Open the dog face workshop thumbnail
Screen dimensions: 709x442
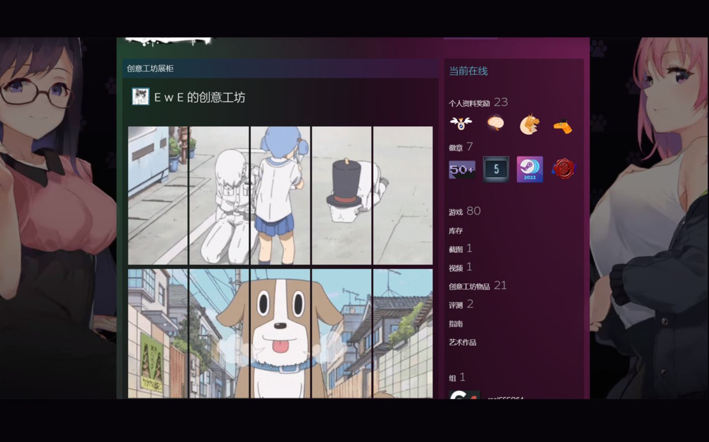pos(280,334)
